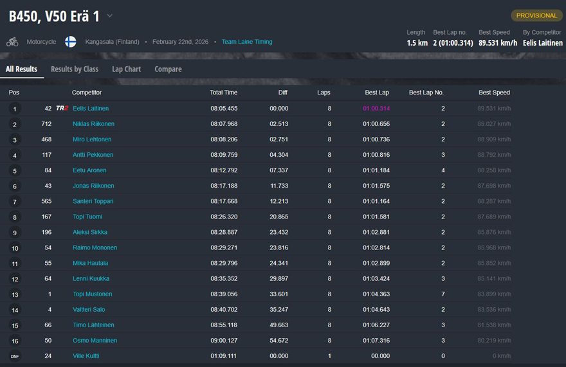
Task: Sort by the Total Time column header
Action: (x=223, y=93)
